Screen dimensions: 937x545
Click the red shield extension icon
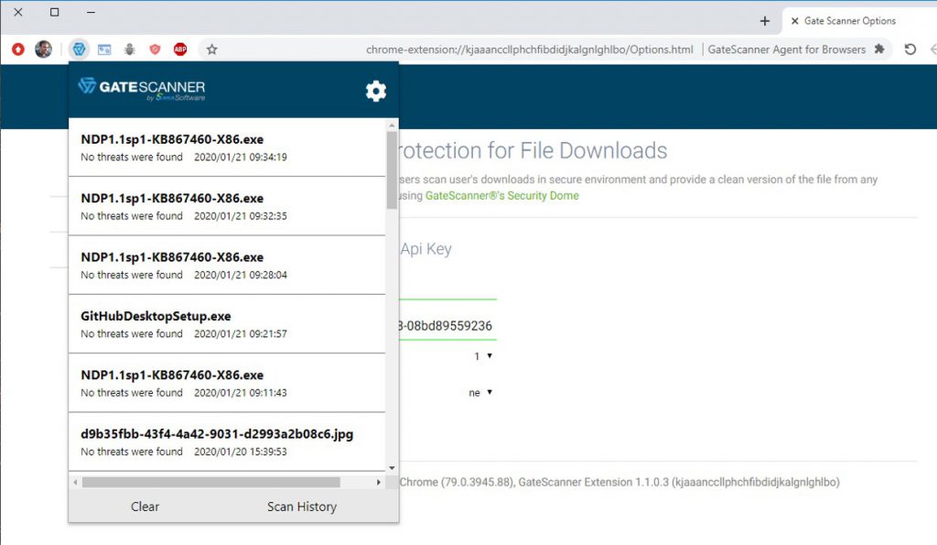coord(155,49)
